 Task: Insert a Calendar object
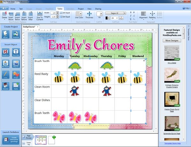6,86
